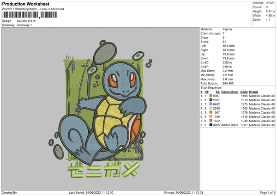Click the St. column header

point(218,92)
